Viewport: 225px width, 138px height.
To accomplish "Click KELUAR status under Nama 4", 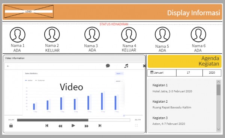I will tap(129, 50).
